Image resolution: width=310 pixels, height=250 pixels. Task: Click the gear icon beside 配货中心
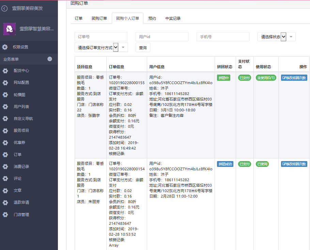click(5, 71)
